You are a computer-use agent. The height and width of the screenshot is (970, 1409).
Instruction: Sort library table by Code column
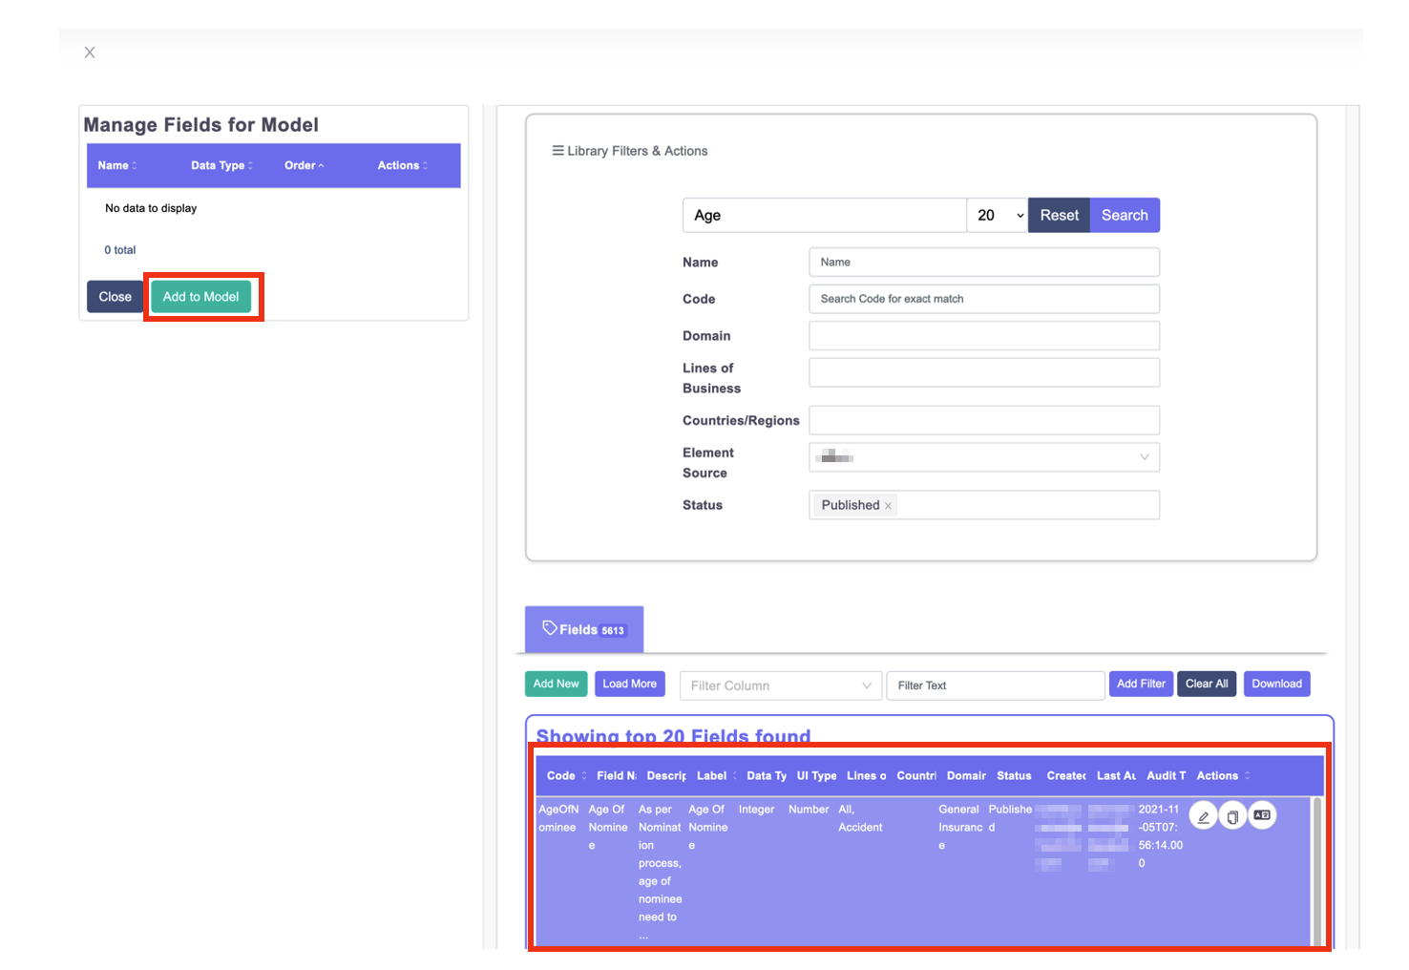click(x=566, y=776)
